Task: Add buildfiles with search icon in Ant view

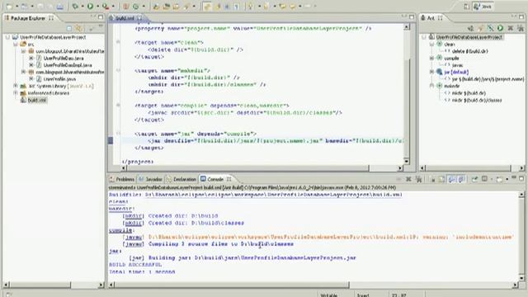Action: click(x=480, y=28)
